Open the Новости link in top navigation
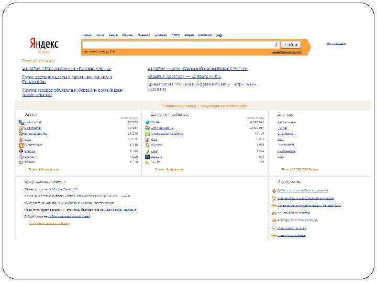The width and height of the screenshot is (377, 283). (144, 35)
